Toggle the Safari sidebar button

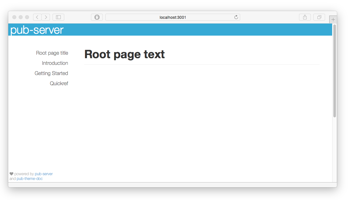coord(58,17)
